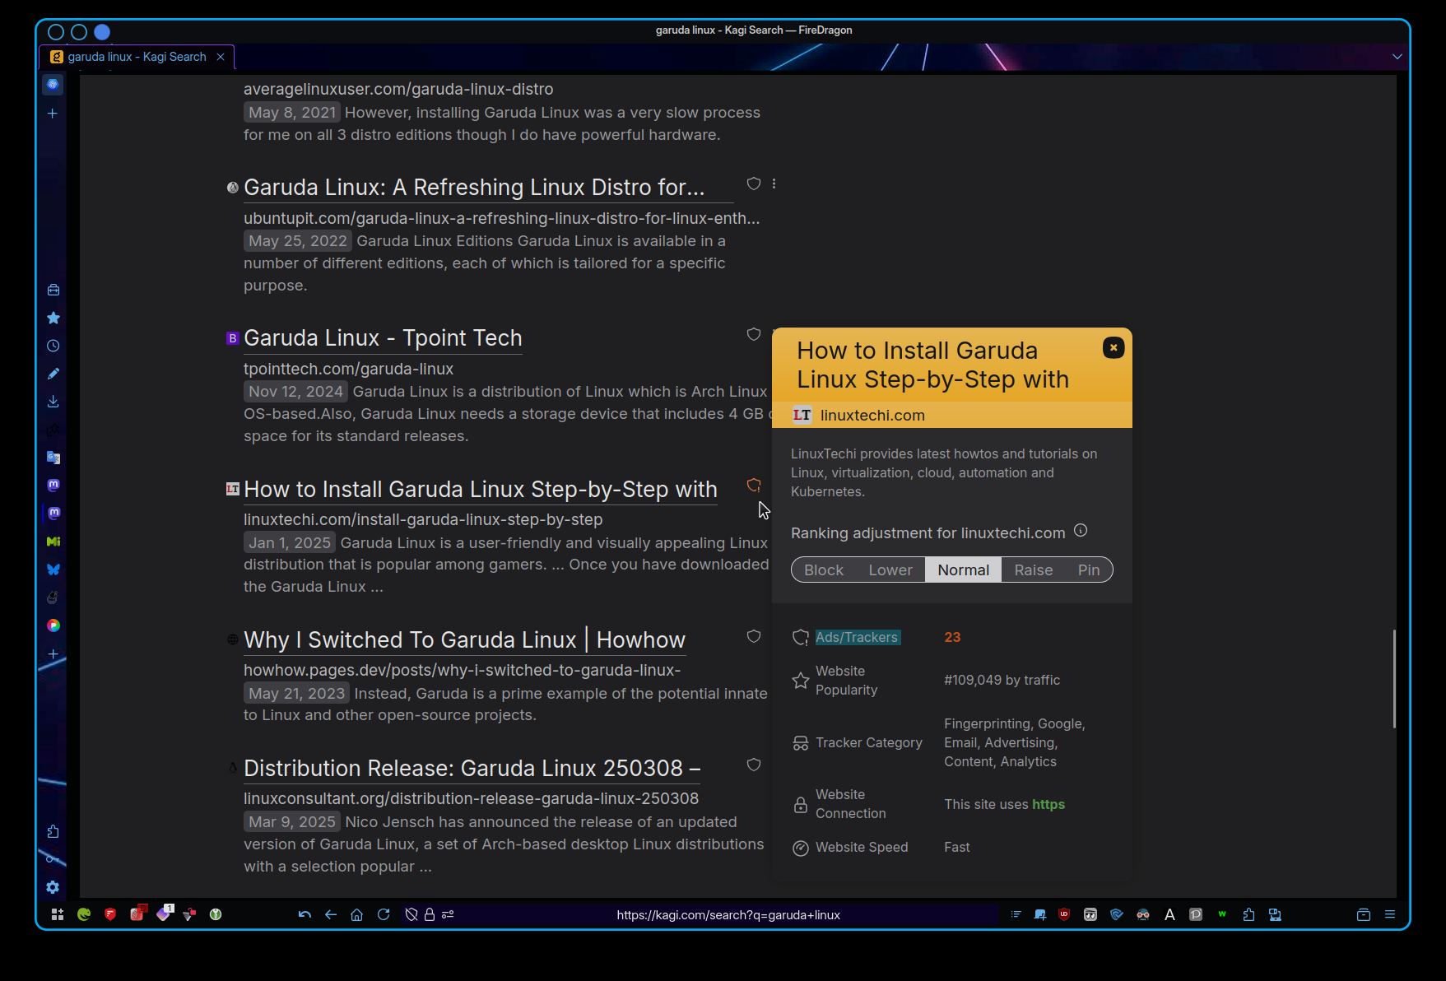This screenshot has height=981, width=1446.
Task: Click shield icon for ubuntupit result
Action: pyautogui.click(x=754, y=184)
